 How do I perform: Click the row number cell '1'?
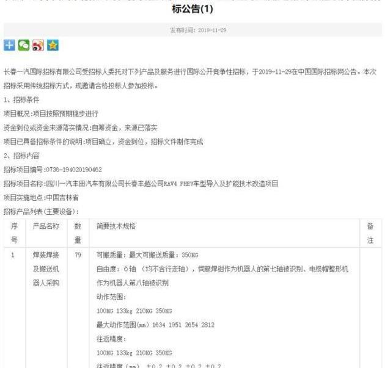coord(13,255)
